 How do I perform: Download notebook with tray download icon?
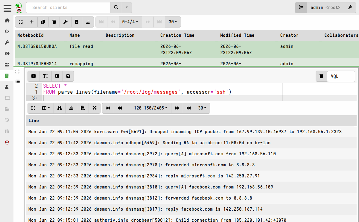click(88, 22)
